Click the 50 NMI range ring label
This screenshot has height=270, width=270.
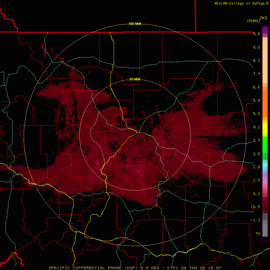coord(135,79)
